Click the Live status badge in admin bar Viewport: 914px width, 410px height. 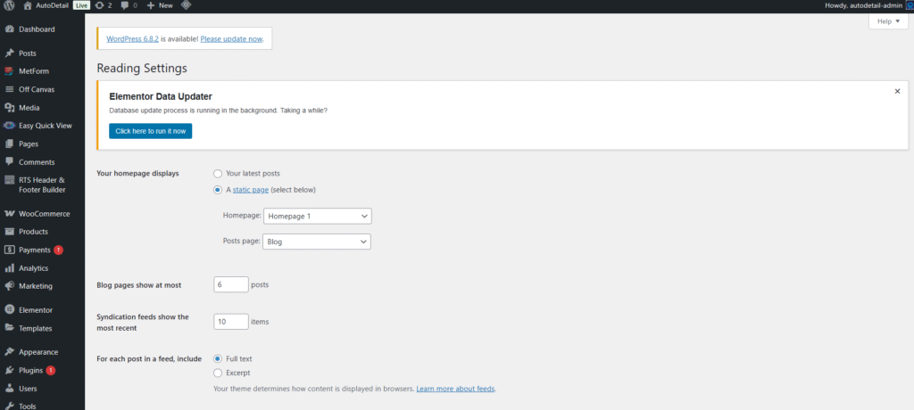point(81,5)
